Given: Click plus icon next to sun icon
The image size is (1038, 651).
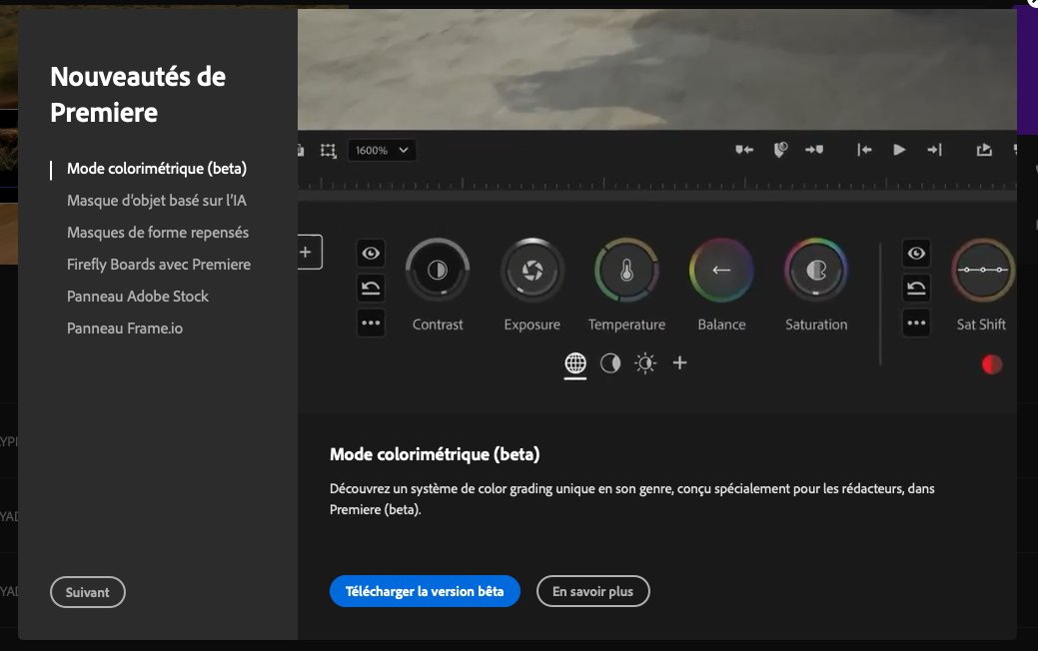Looking at the screenshot, I should coord(680,362).
